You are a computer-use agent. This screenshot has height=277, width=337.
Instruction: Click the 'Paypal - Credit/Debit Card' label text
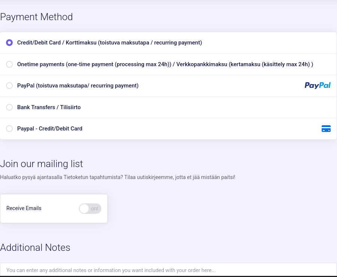pyautogui.click(x=49, y=129)
